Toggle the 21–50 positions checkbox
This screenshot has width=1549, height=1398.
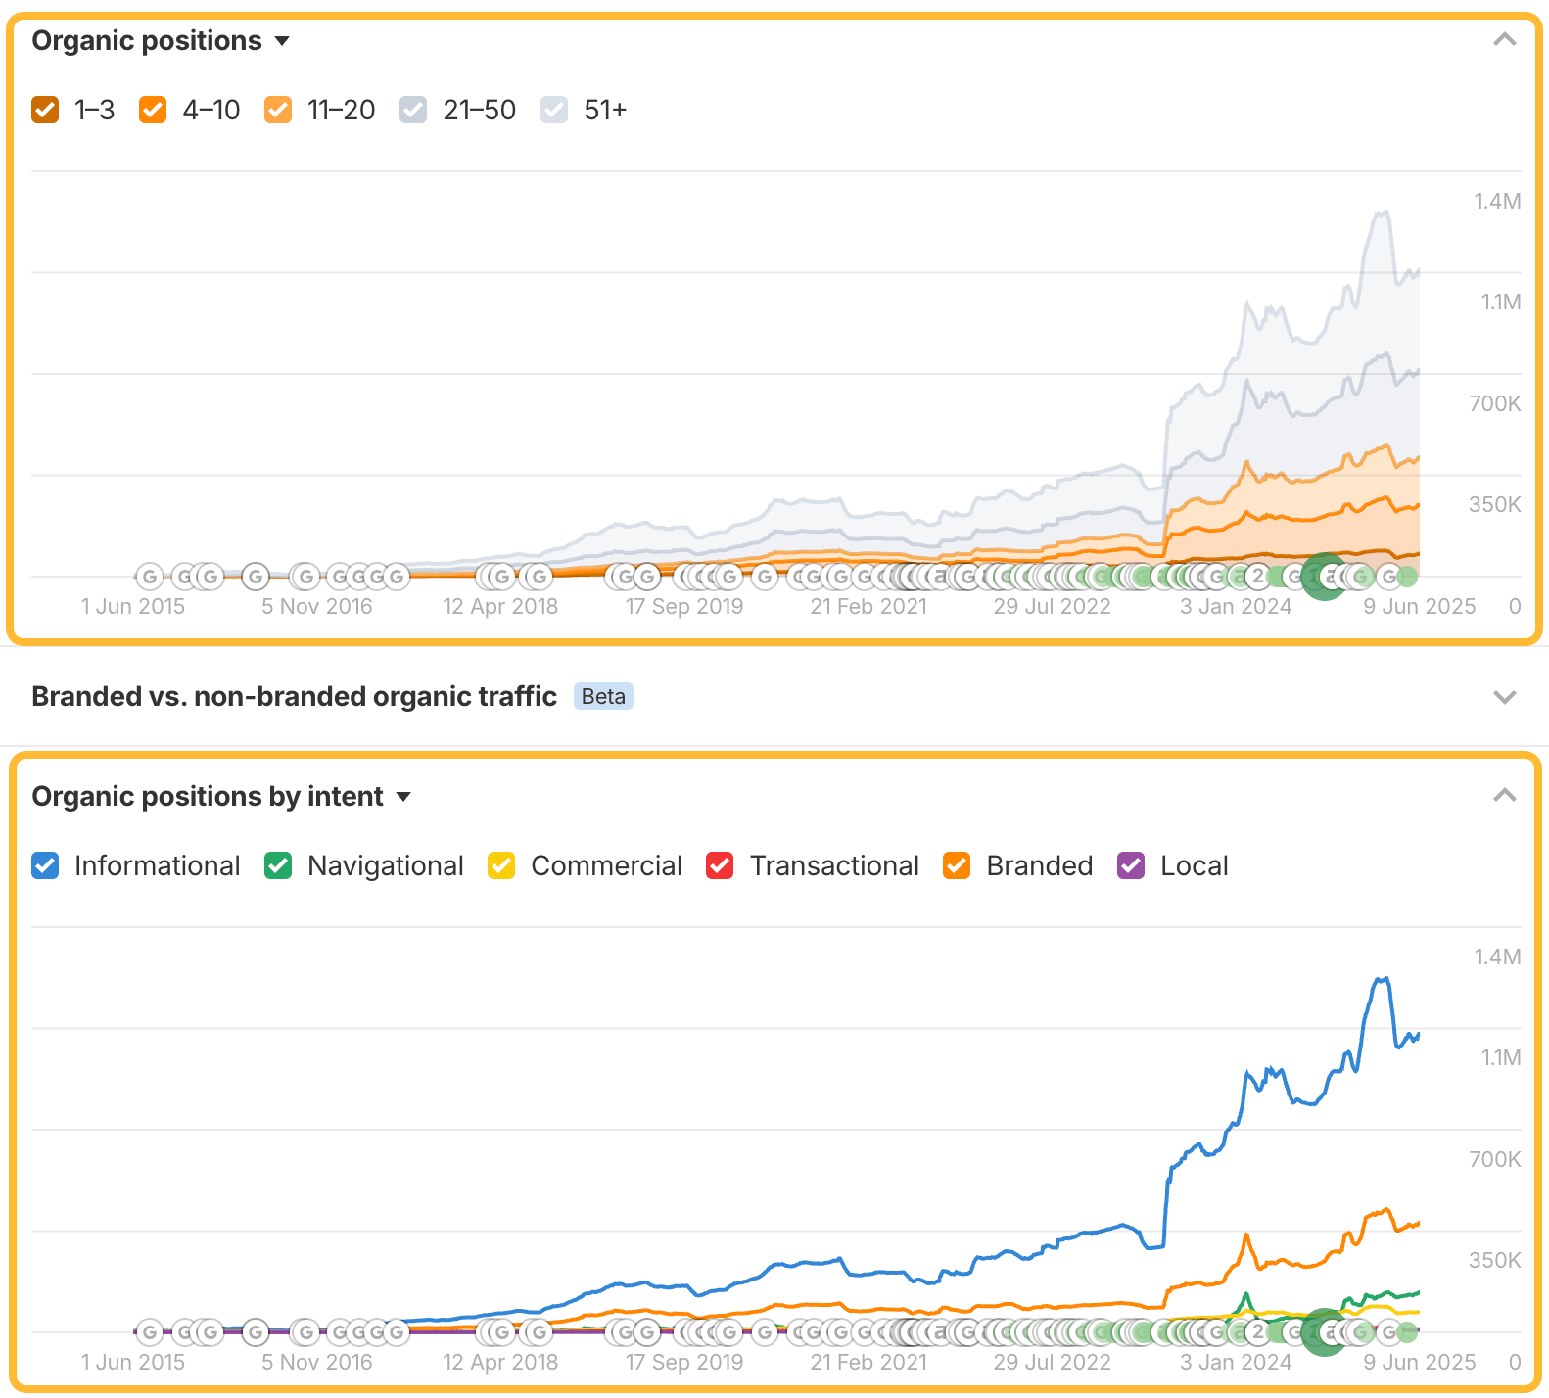[x=413, y=110]
